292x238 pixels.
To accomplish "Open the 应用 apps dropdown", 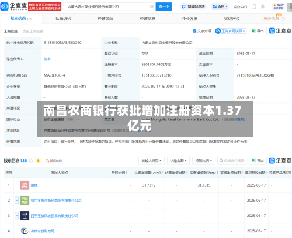I will 220,6.
